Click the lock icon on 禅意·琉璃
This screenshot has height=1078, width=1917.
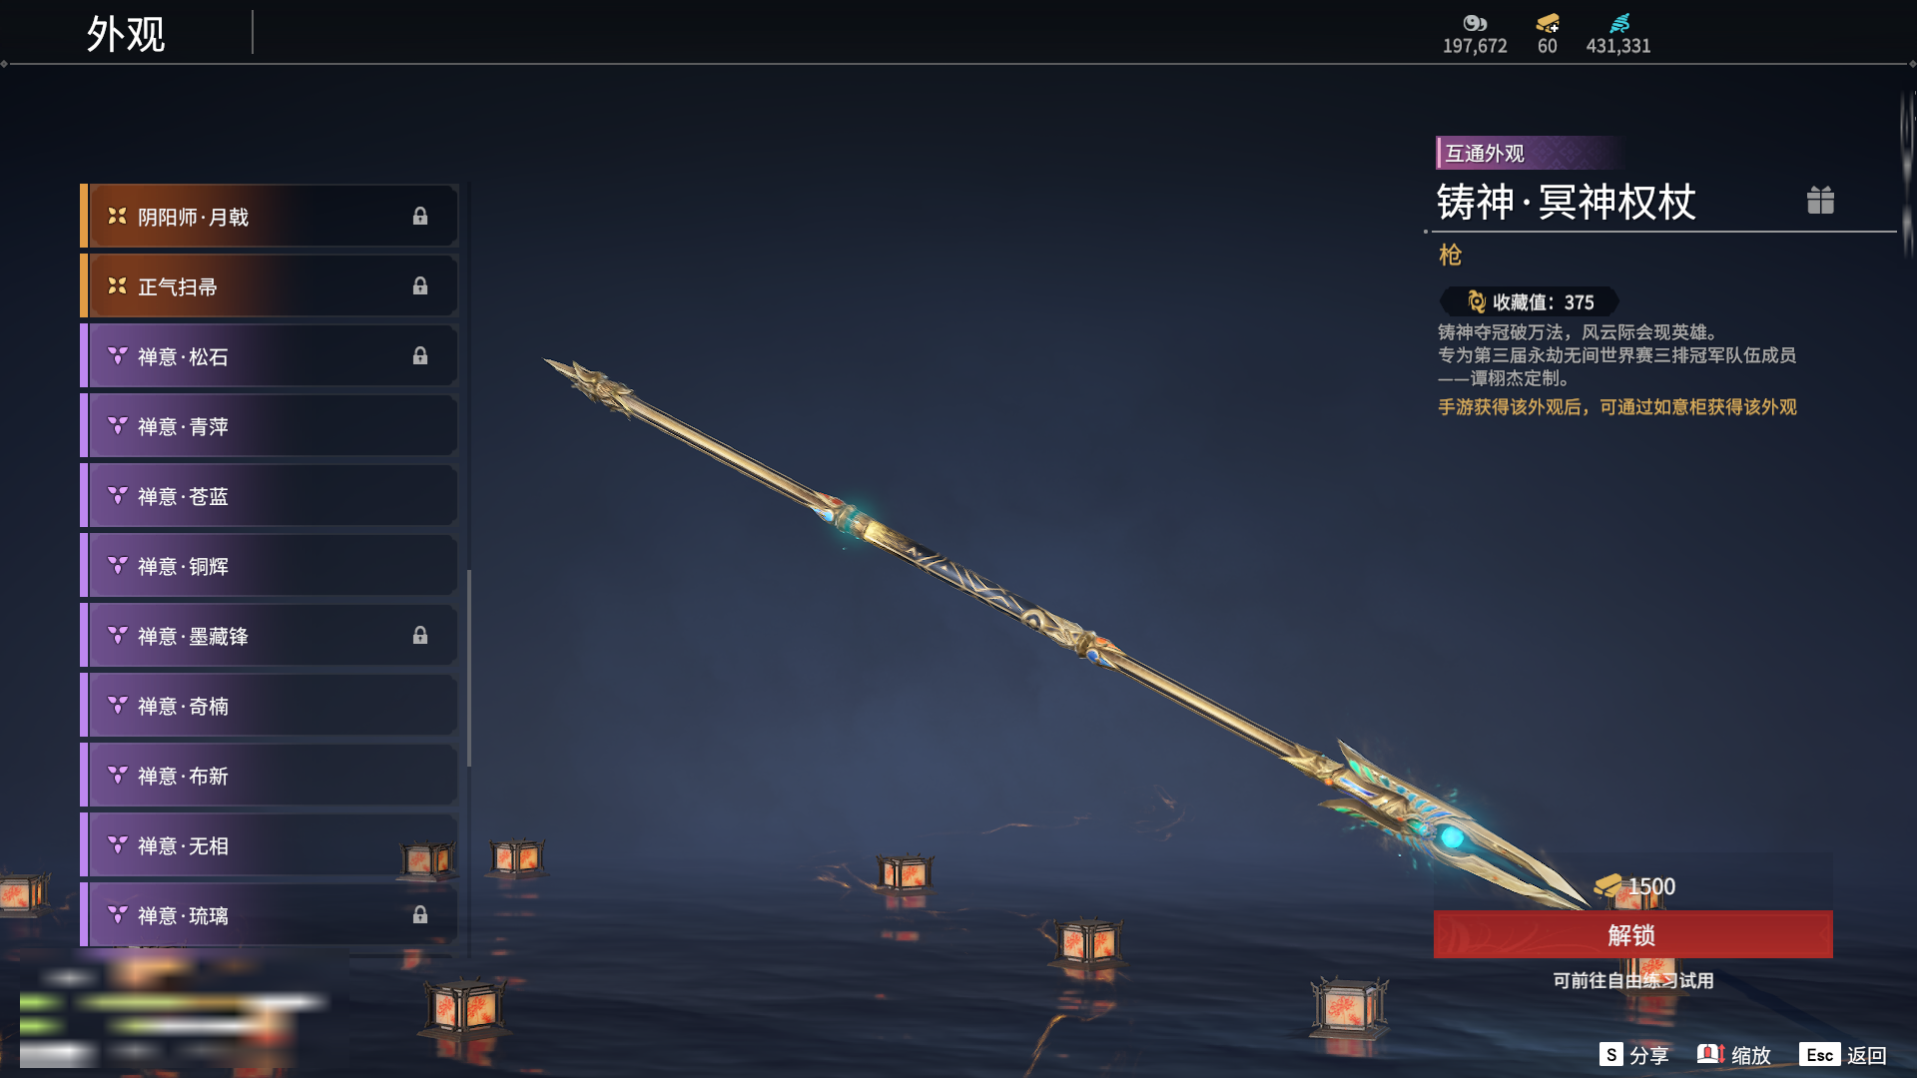pyautogui.click(x=420, y=915)
